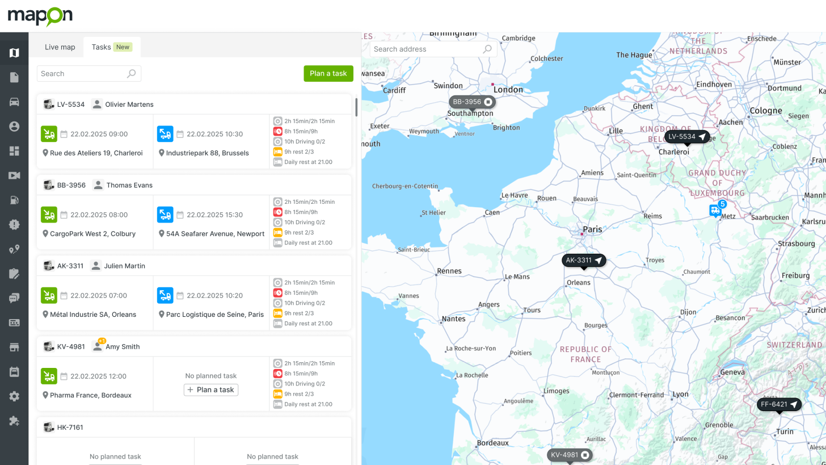
Task: Select the Video camera icon in sidebar
Action: pyautogui.click(x=14, y=175)
